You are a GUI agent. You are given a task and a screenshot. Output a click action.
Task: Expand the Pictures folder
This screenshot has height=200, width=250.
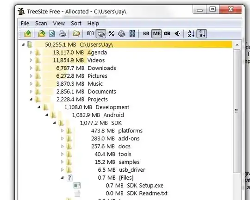click(x=31, y=76)
